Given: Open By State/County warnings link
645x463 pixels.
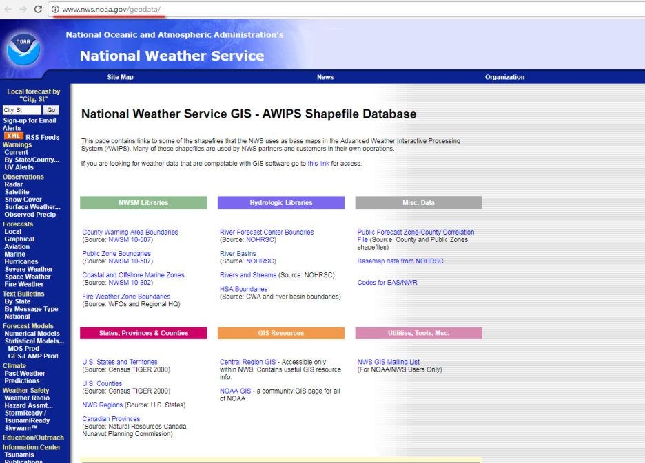Looking at the screenshot, I should tap(32, 160).
